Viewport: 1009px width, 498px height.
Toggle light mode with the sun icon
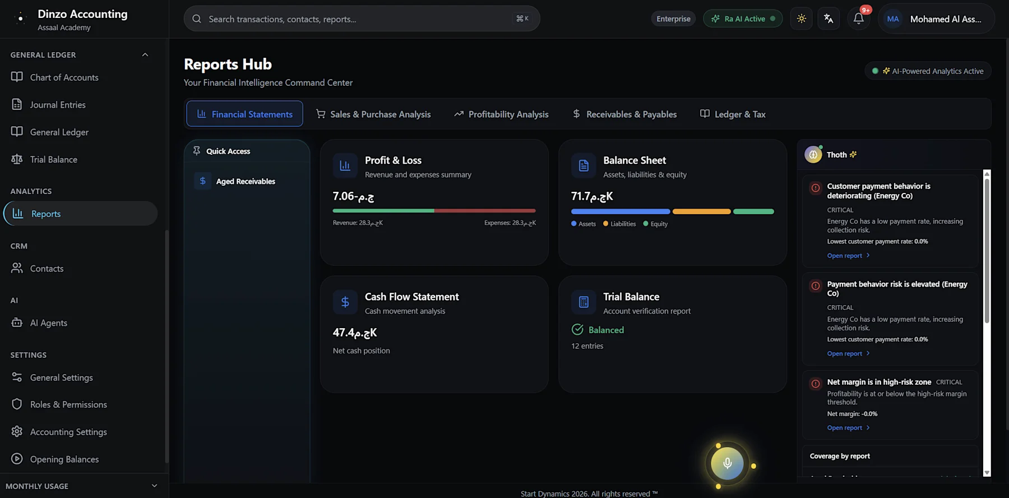click(x=802, y=19)
